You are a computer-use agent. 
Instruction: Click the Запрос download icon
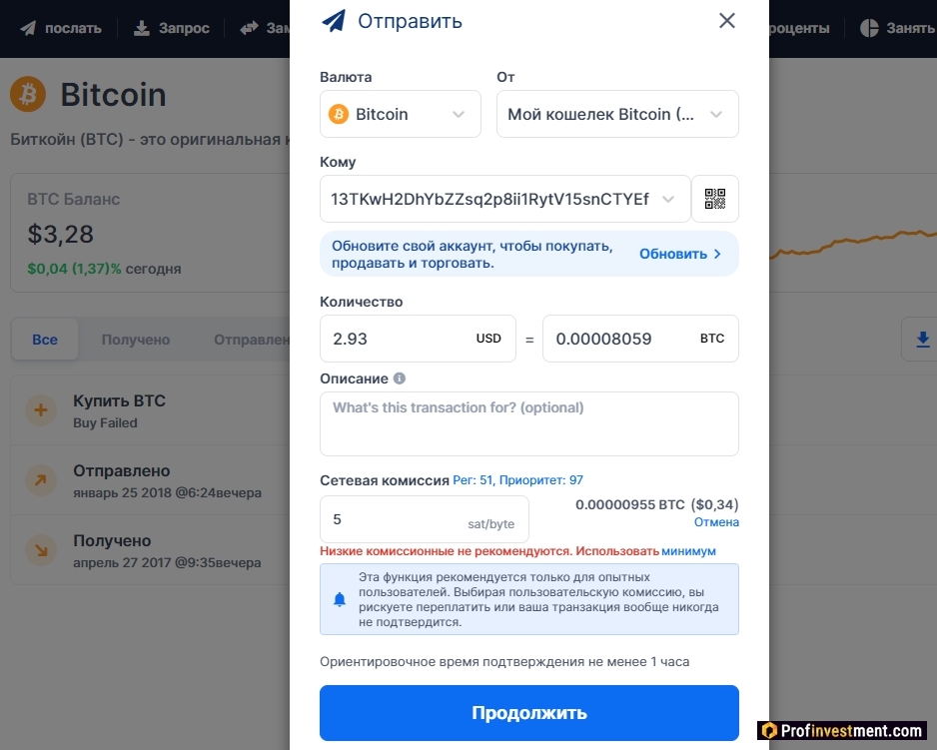(142, 28)
